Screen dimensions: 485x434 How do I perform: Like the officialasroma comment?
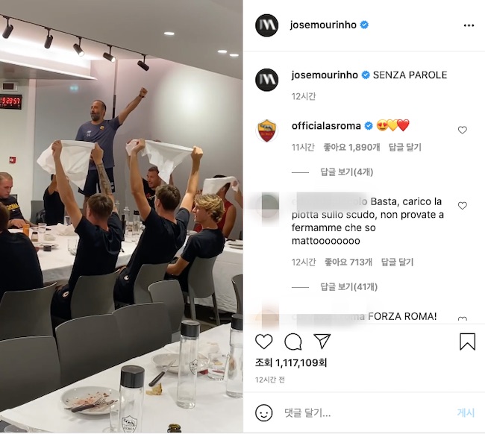click(x=462, y=130)
